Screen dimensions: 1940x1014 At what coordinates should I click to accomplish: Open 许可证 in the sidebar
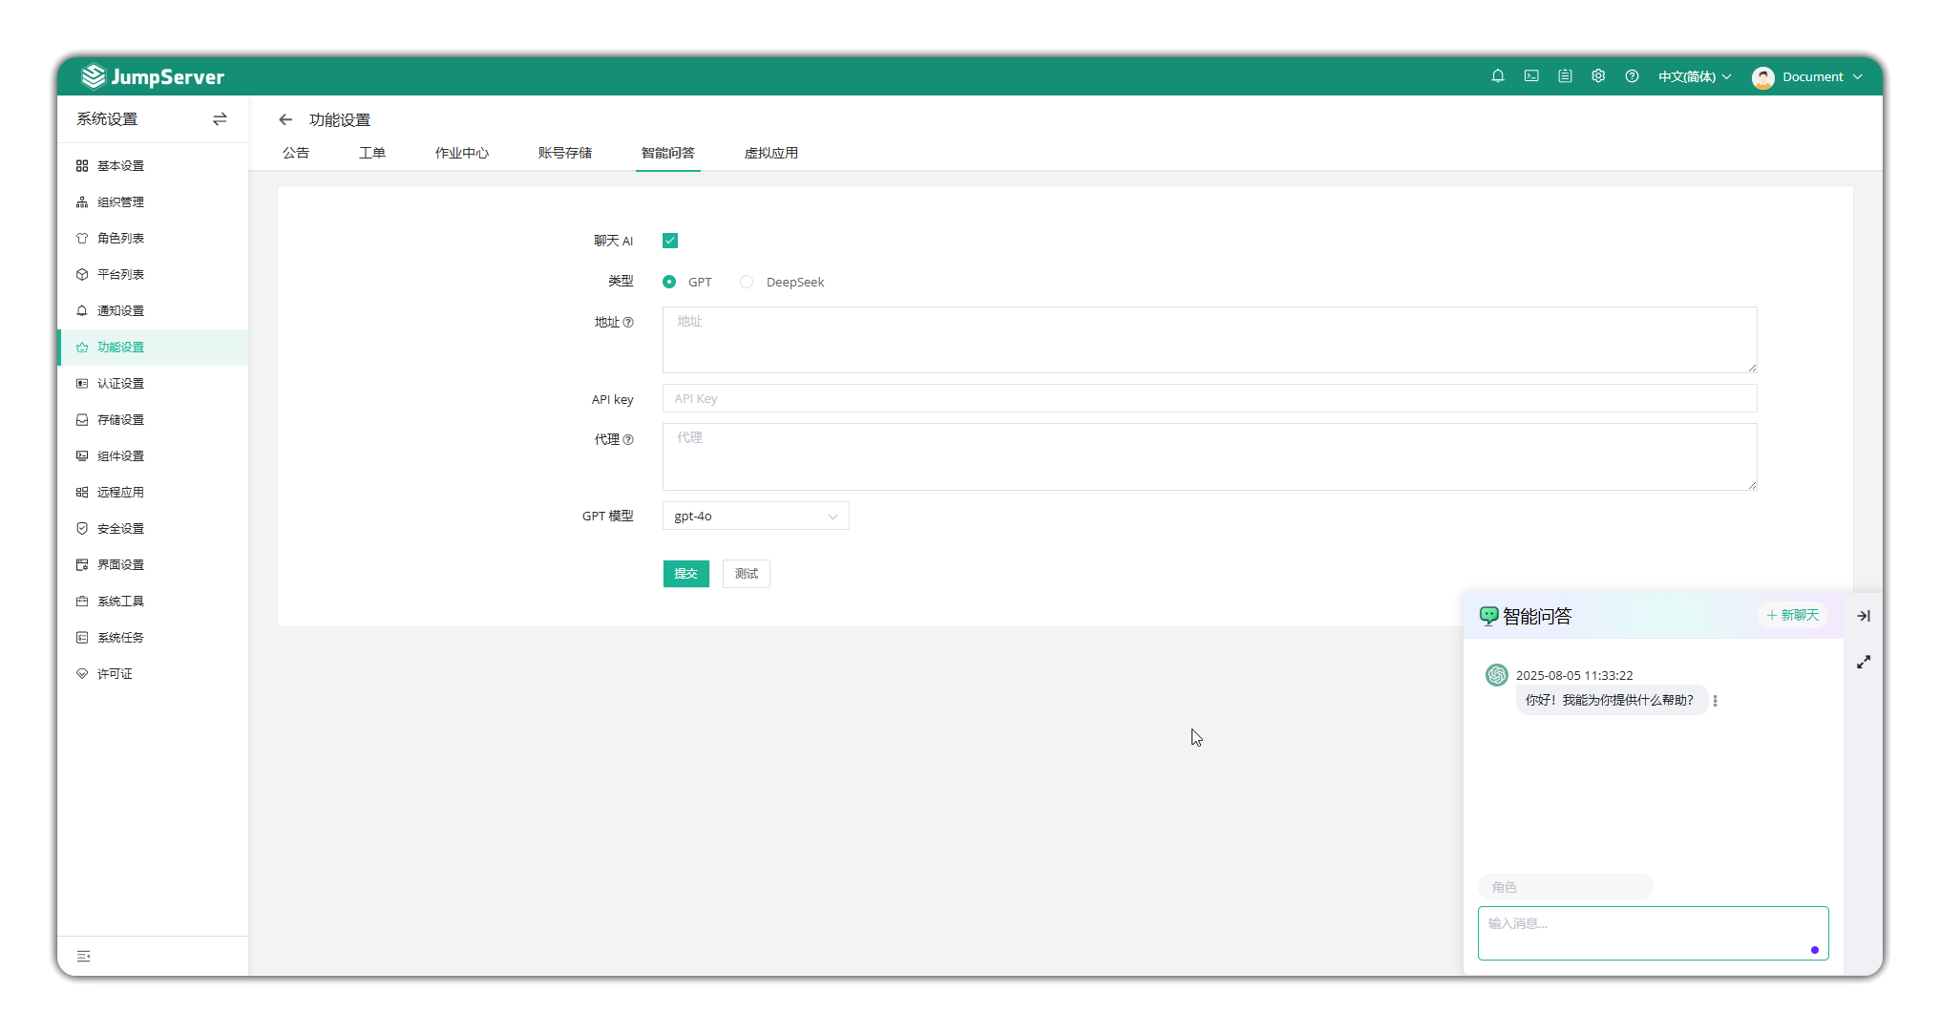click(x=153, y=674)
